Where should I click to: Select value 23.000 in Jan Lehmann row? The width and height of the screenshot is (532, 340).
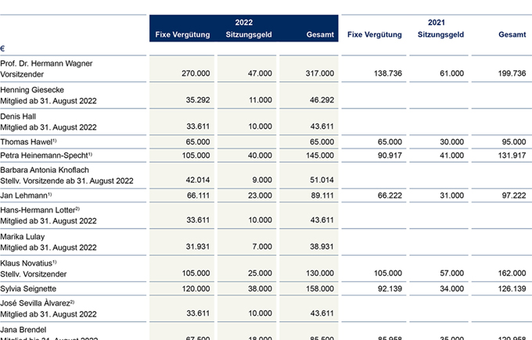[x=260, y=195]
